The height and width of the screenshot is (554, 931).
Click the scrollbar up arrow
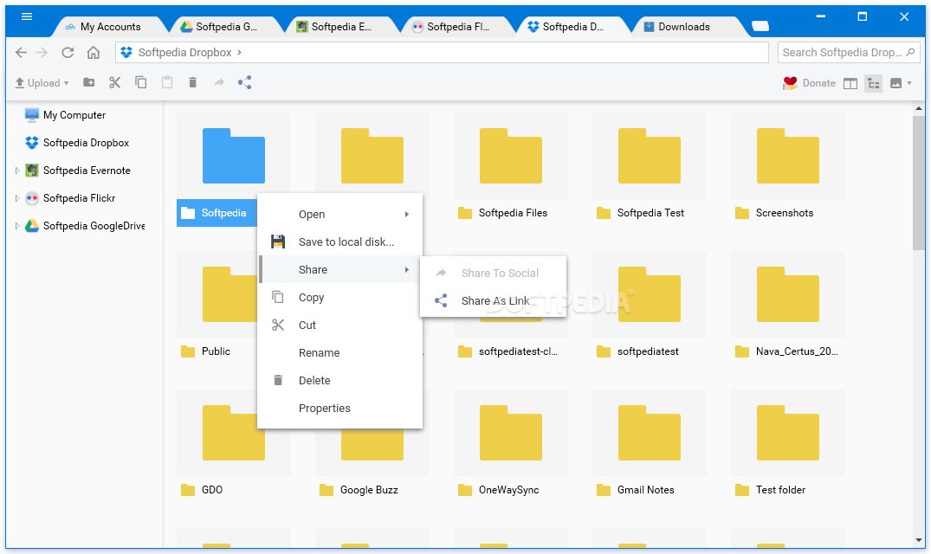(919, 108)
